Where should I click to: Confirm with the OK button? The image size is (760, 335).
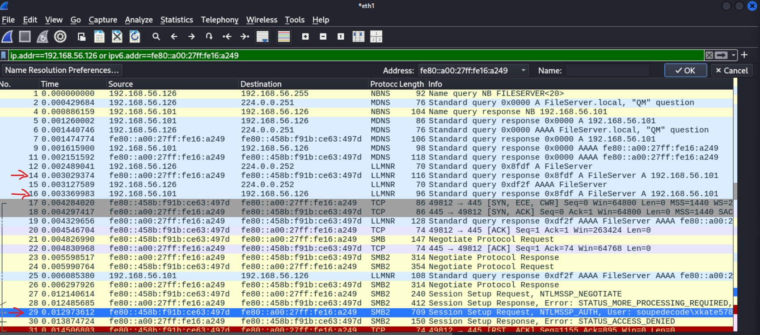coord(685,71)
